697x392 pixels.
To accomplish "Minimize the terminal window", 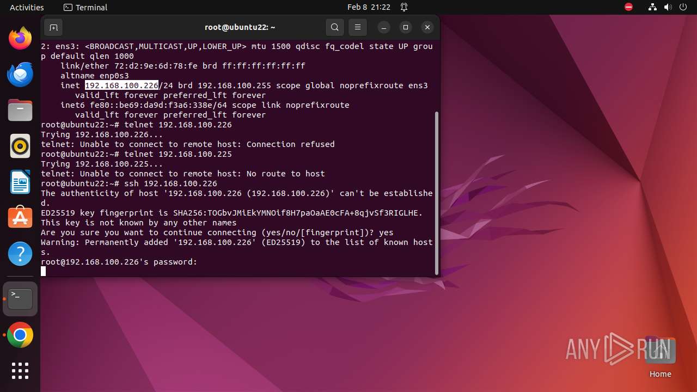I will [x=383, y=27].
